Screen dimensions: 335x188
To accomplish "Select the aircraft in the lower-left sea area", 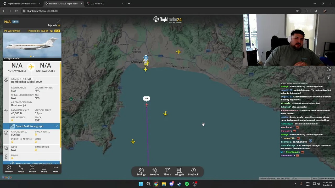I will (x=133, y=142).
